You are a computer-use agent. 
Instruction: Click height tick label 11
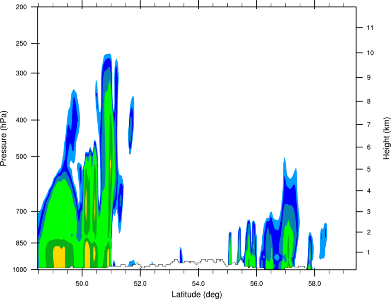pyautogui.click(x=370, y=28)
